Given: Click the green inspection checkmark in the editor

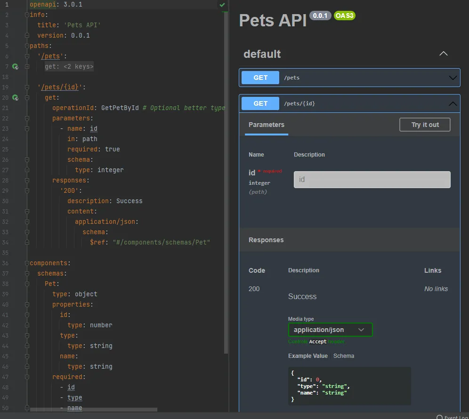Looking at the screenshot, I should pyautogui.click(x=222, y=5).
